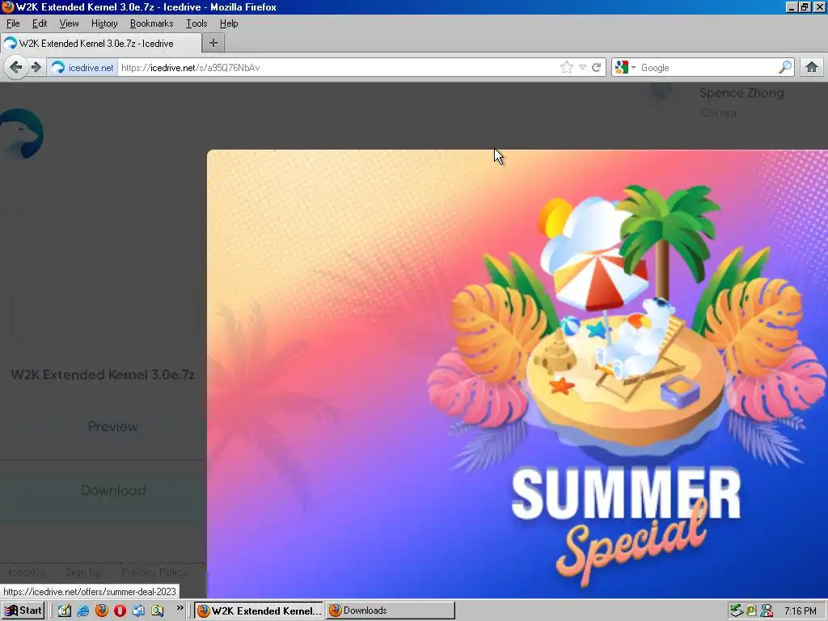The image size is (828, 621).
Task: Go to the Firefox home page
Action: point(812,68)
